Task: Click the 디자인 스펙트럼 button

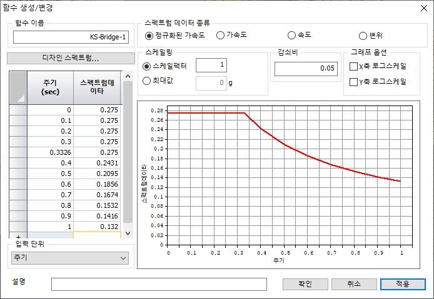Action: (x=71, y=58)
